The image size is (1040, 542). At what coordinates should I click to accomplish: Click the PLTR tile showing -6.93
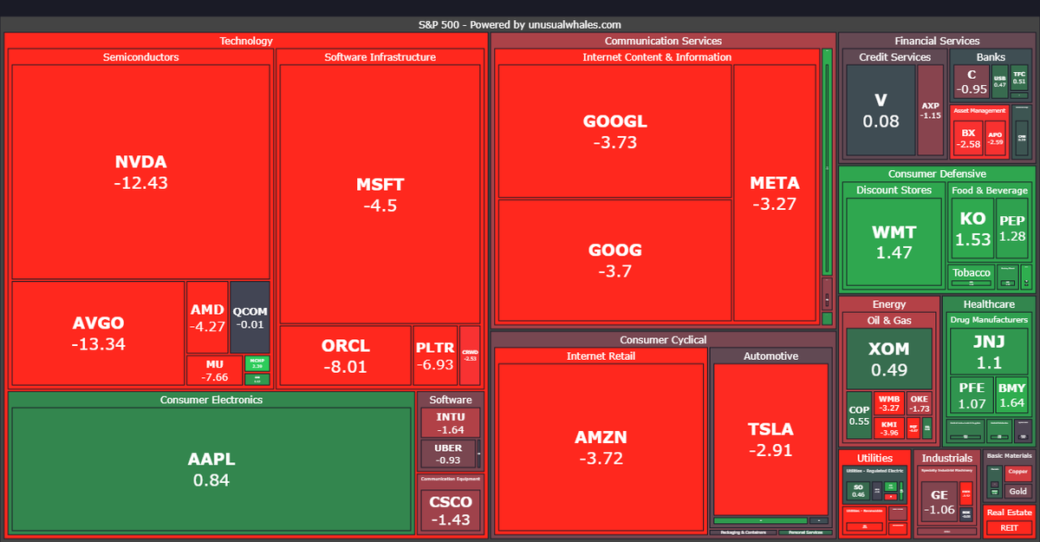click(x=435, y=356)
